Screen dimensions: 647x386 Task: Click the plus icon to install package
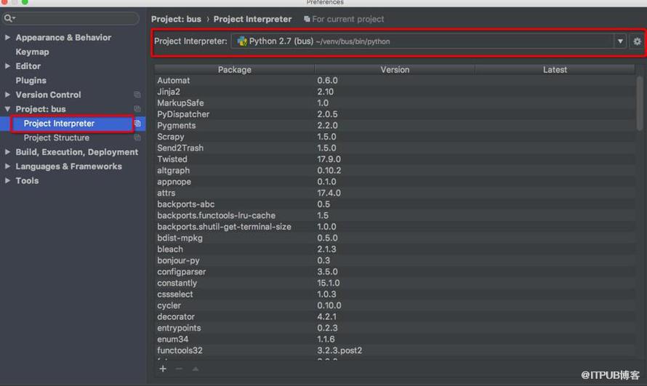(x=163, y=369)
